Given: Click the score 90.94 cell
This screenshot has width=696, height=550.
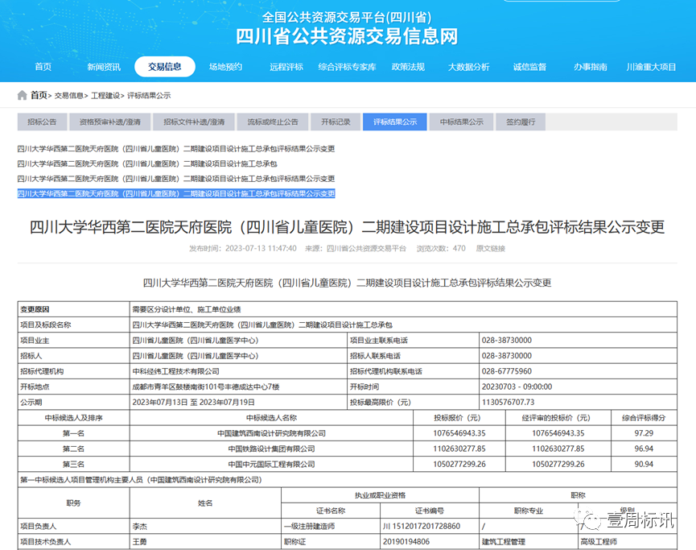Looking at the screenshot, I should tap(644, 465).
